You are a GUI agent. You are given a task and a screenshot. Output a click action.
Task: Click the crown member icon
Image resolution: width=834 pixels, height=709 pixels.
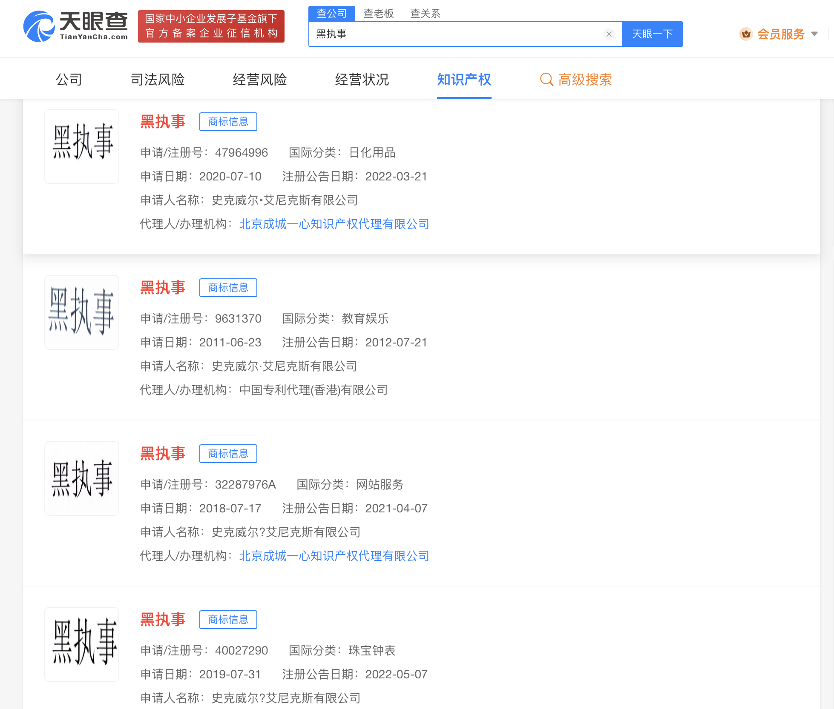click(x=746, y=34)
